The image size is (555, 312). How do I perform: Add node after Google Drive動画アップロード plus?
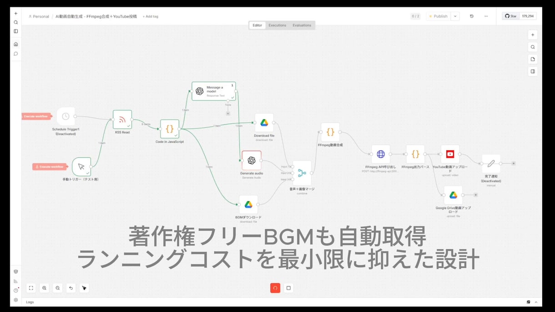tap(475, 195)
